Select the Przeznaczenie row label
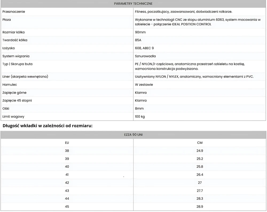 pyautogui.click(x=14, y=11)
